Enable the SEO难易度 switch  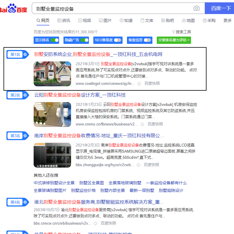(x=118, y=40)
